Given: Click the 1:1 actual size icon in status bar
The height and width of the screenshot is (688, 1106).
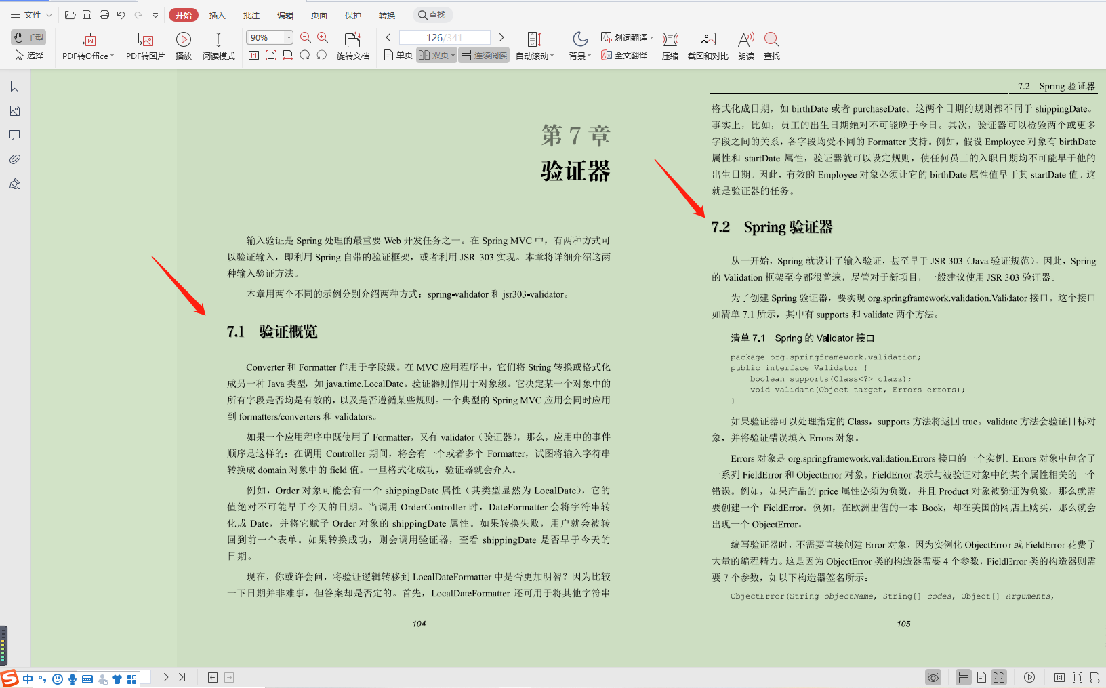Looking at the screenshot, I should click(1059, 677).
